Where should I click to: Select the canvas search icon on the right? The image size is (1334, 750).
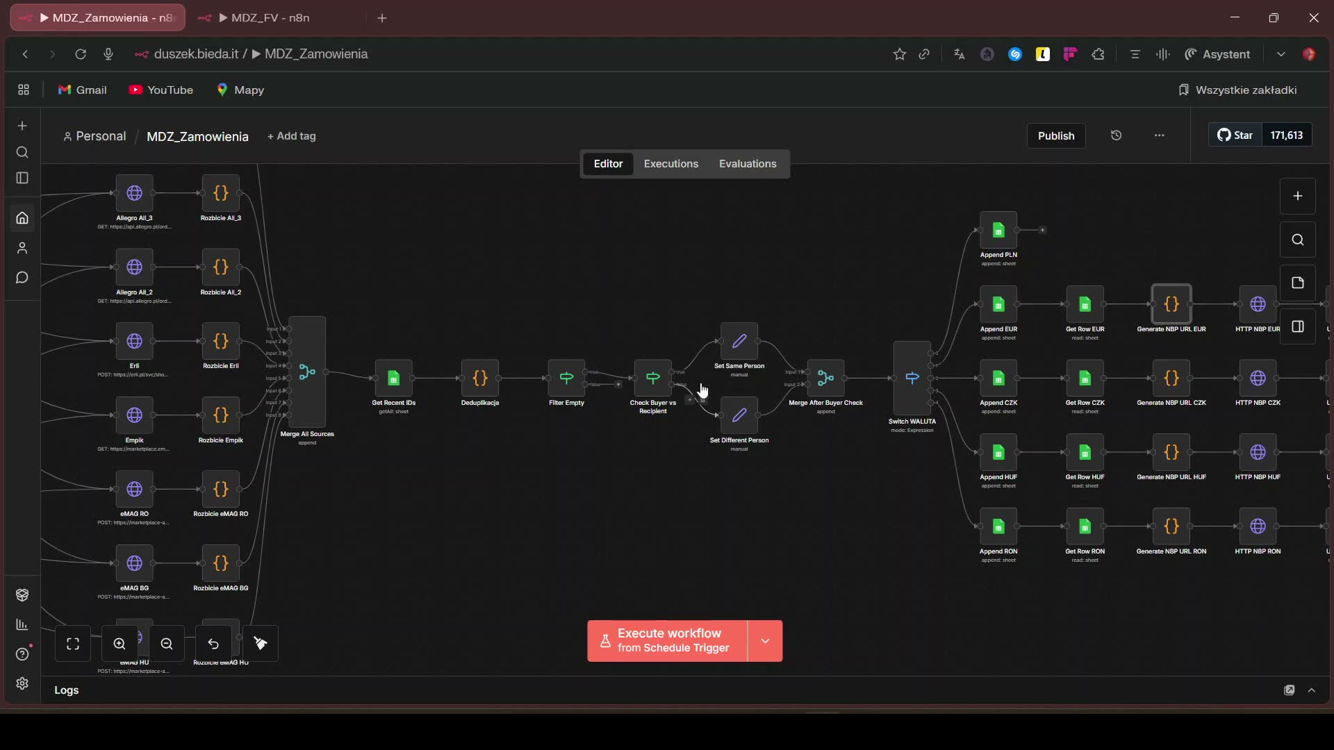1298,240
